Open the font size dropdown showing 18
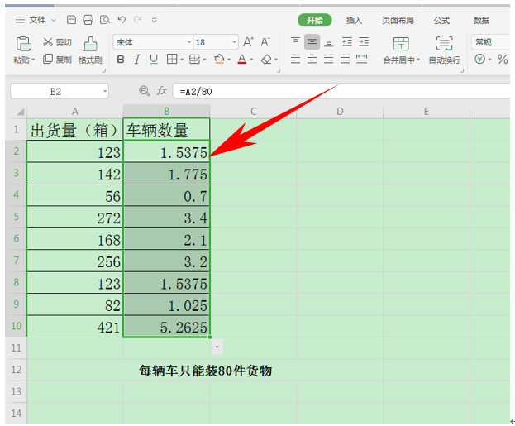Screen dimensions: 515x426 pos(234,42)
